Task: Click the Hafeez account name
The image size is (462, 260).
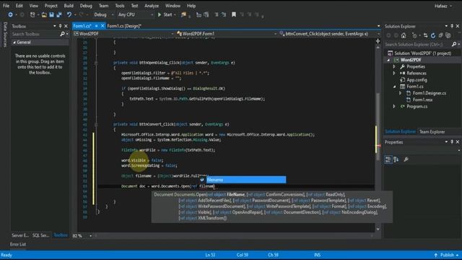Action: 441,6
